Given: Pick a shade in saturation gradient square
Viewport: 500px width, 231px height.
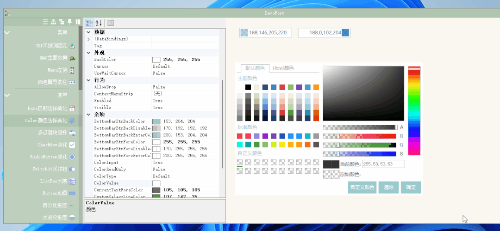Looking at the screenshot, I should click(x=363, y=93).
